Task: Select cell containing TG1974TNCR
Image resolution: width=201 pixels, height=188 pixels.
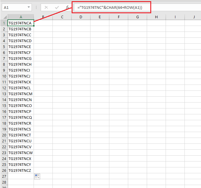Action: (x=21, y=123)
